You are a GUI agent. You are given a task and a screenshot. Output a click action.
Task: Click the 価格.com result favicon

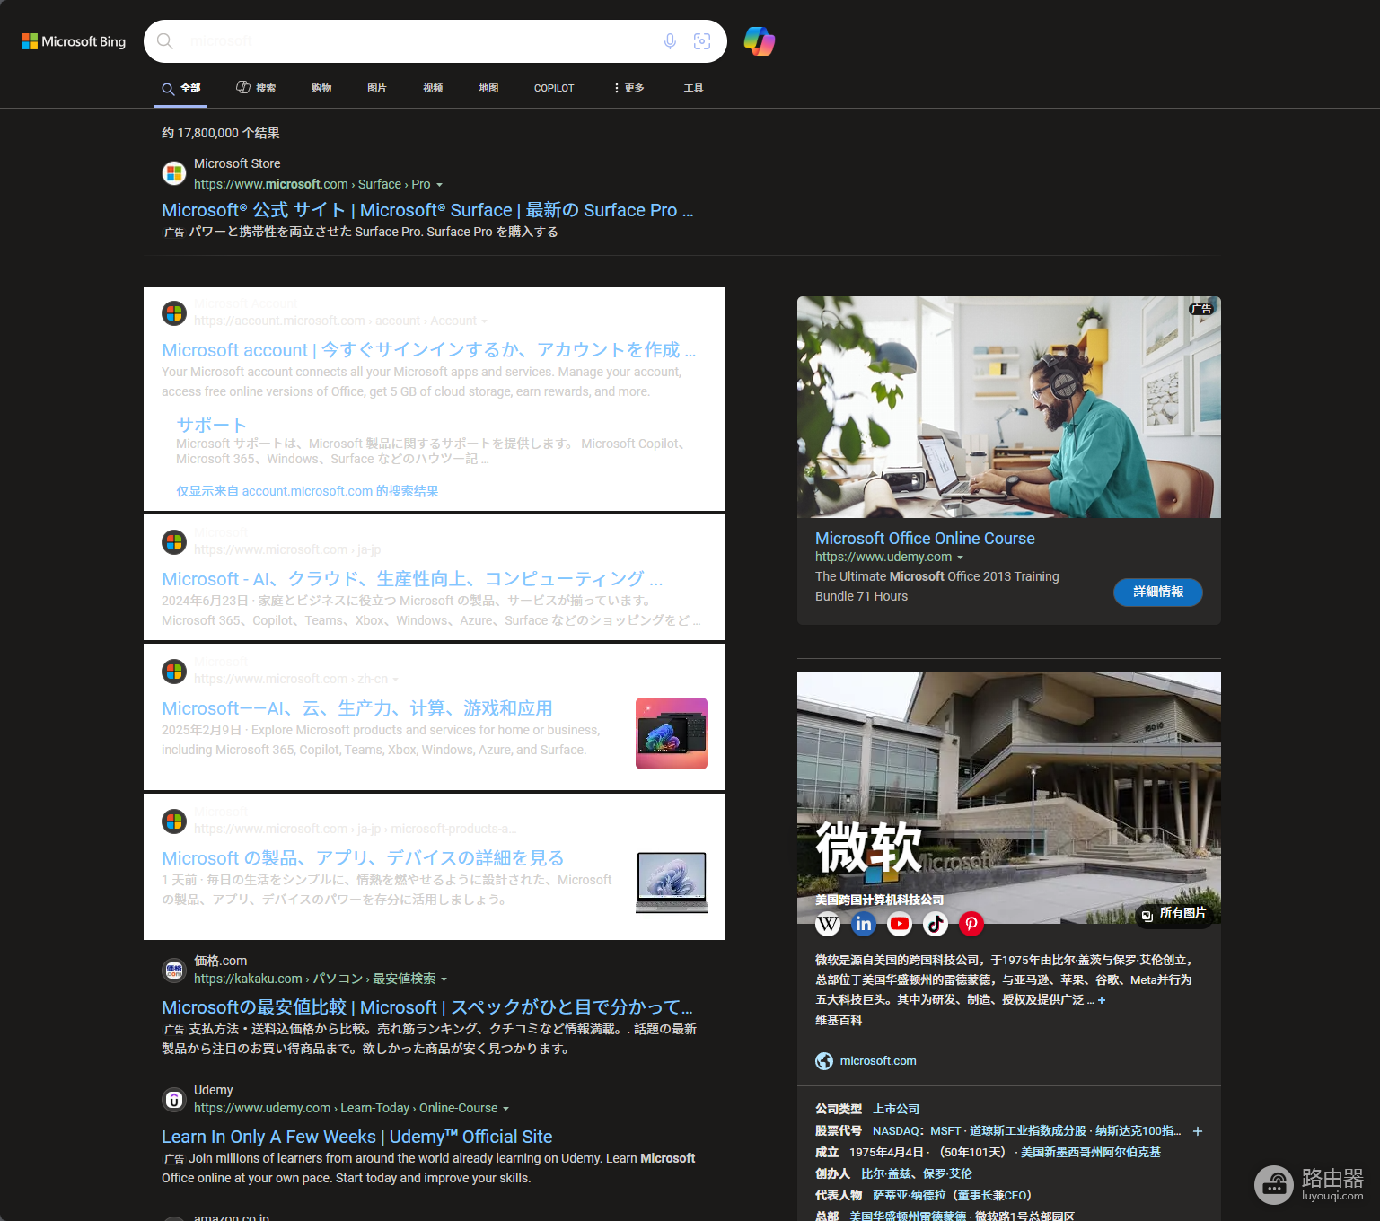174,971
